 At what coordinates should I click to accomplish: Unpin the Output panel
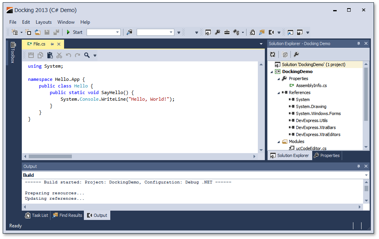pyautogui.click(x=358, y=166)
